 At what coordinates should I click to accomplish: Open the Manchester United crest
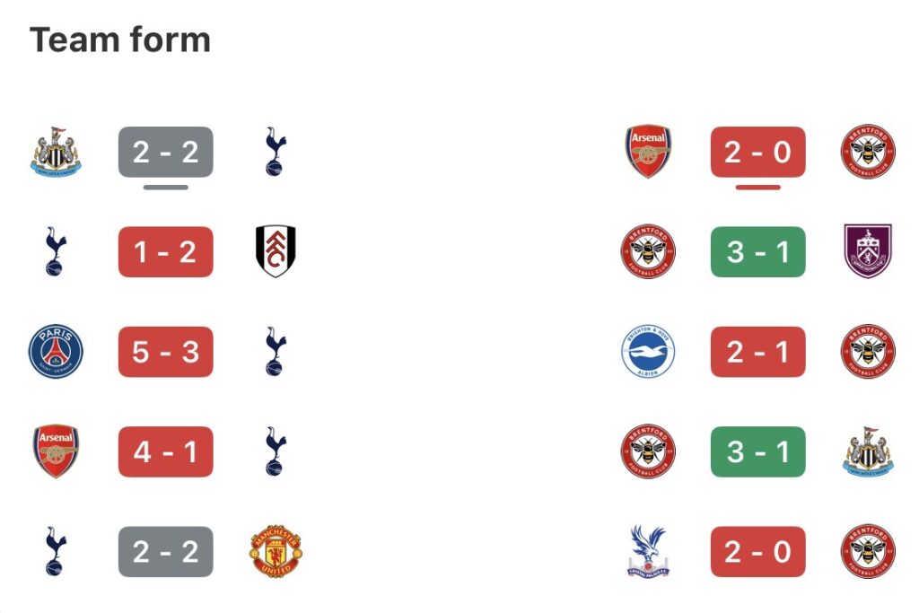coord(276,552)
